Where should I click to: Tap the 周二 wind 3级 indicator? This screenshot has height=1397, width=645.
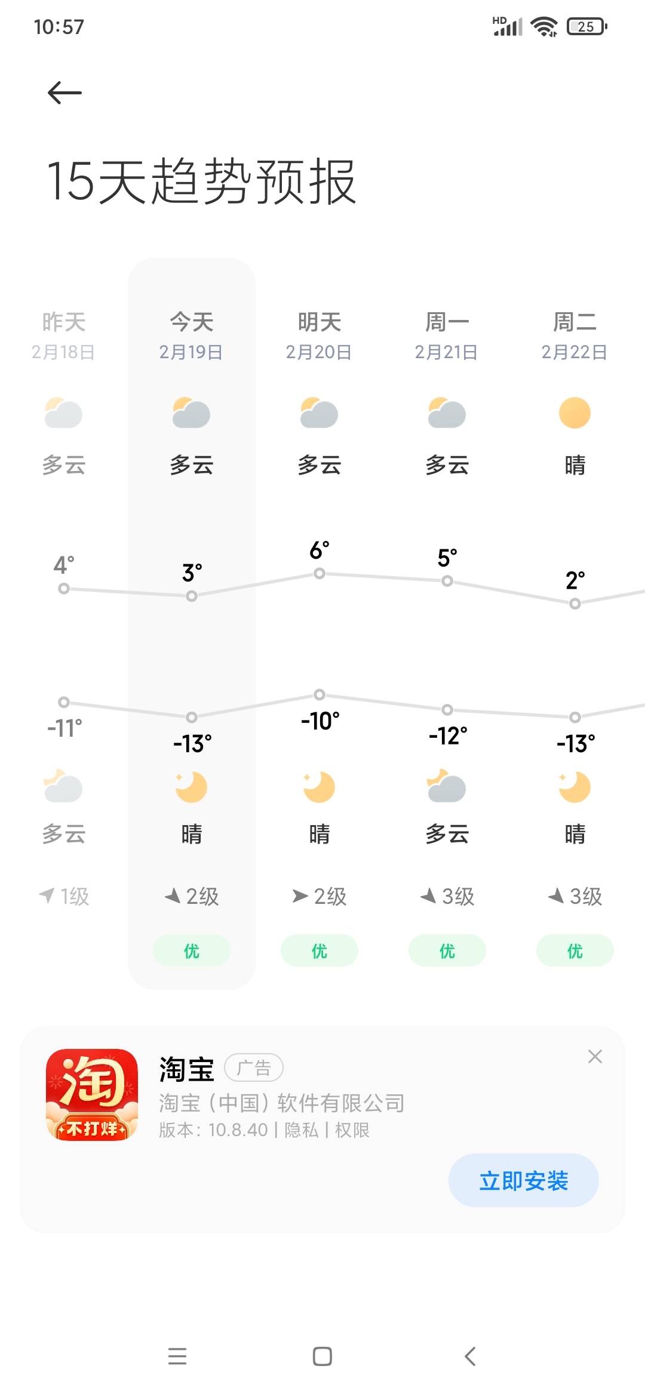575,896
